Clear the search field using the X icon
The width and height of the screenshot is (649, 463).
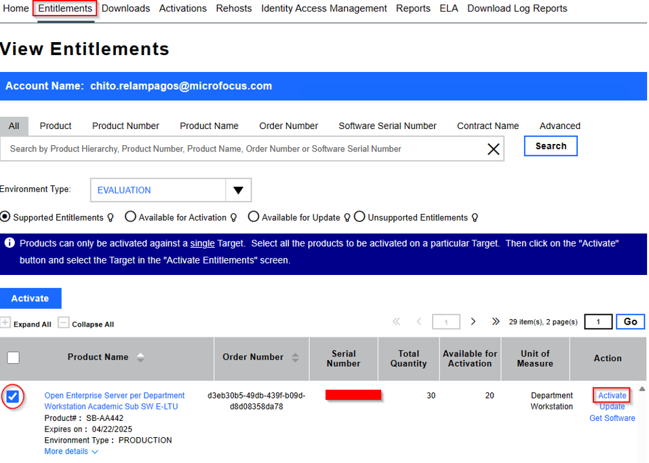(493, 149)
